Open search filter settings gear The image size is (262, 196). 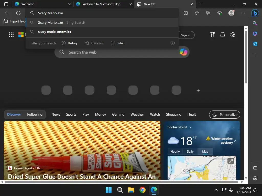coord(173,43)
